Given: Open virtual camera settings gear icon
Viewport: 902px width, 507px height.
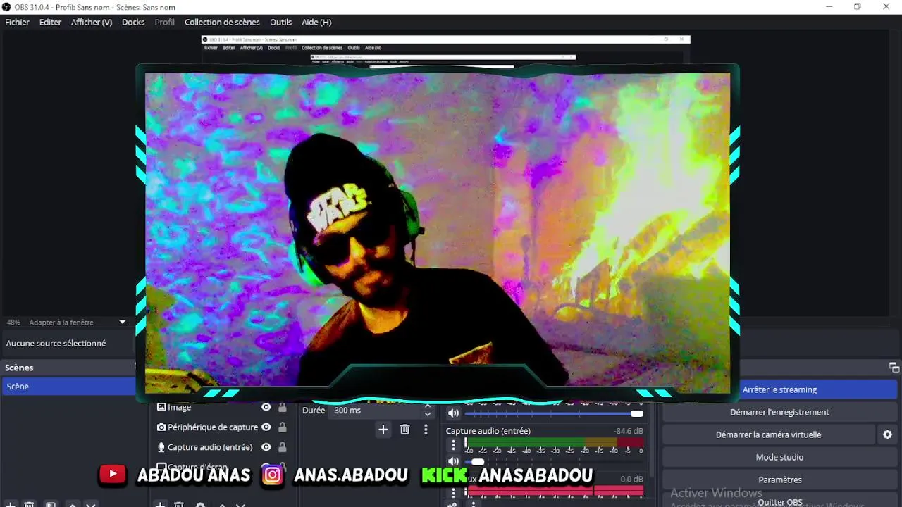Looking at the screenshot, I should 888,434.
